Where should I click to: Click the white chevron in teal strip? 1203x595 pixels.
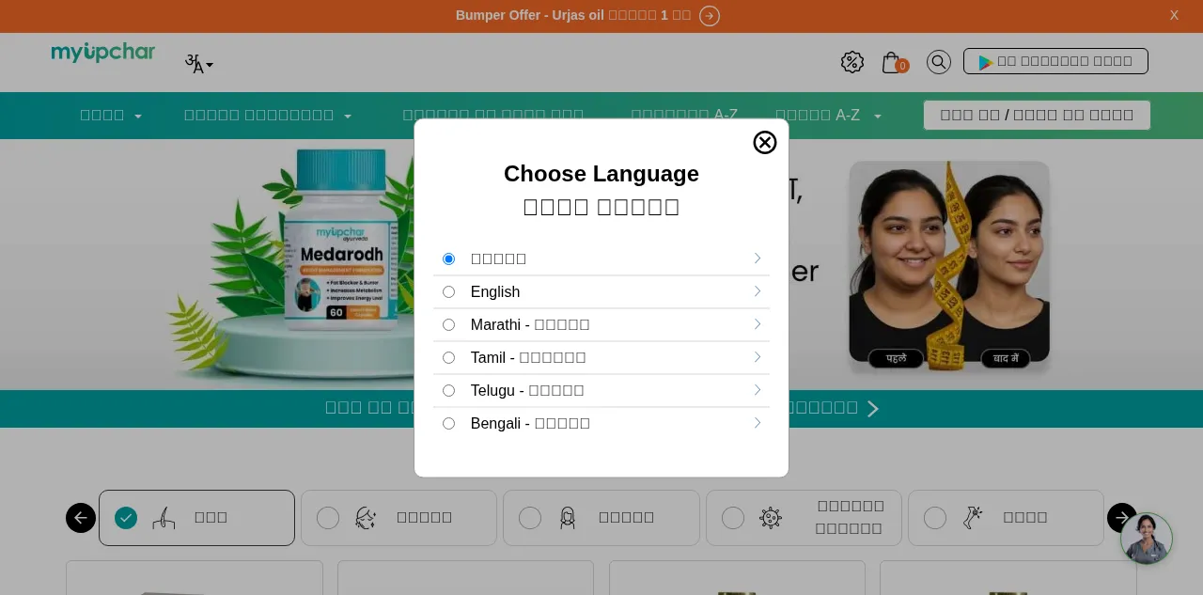click(872, 409)
